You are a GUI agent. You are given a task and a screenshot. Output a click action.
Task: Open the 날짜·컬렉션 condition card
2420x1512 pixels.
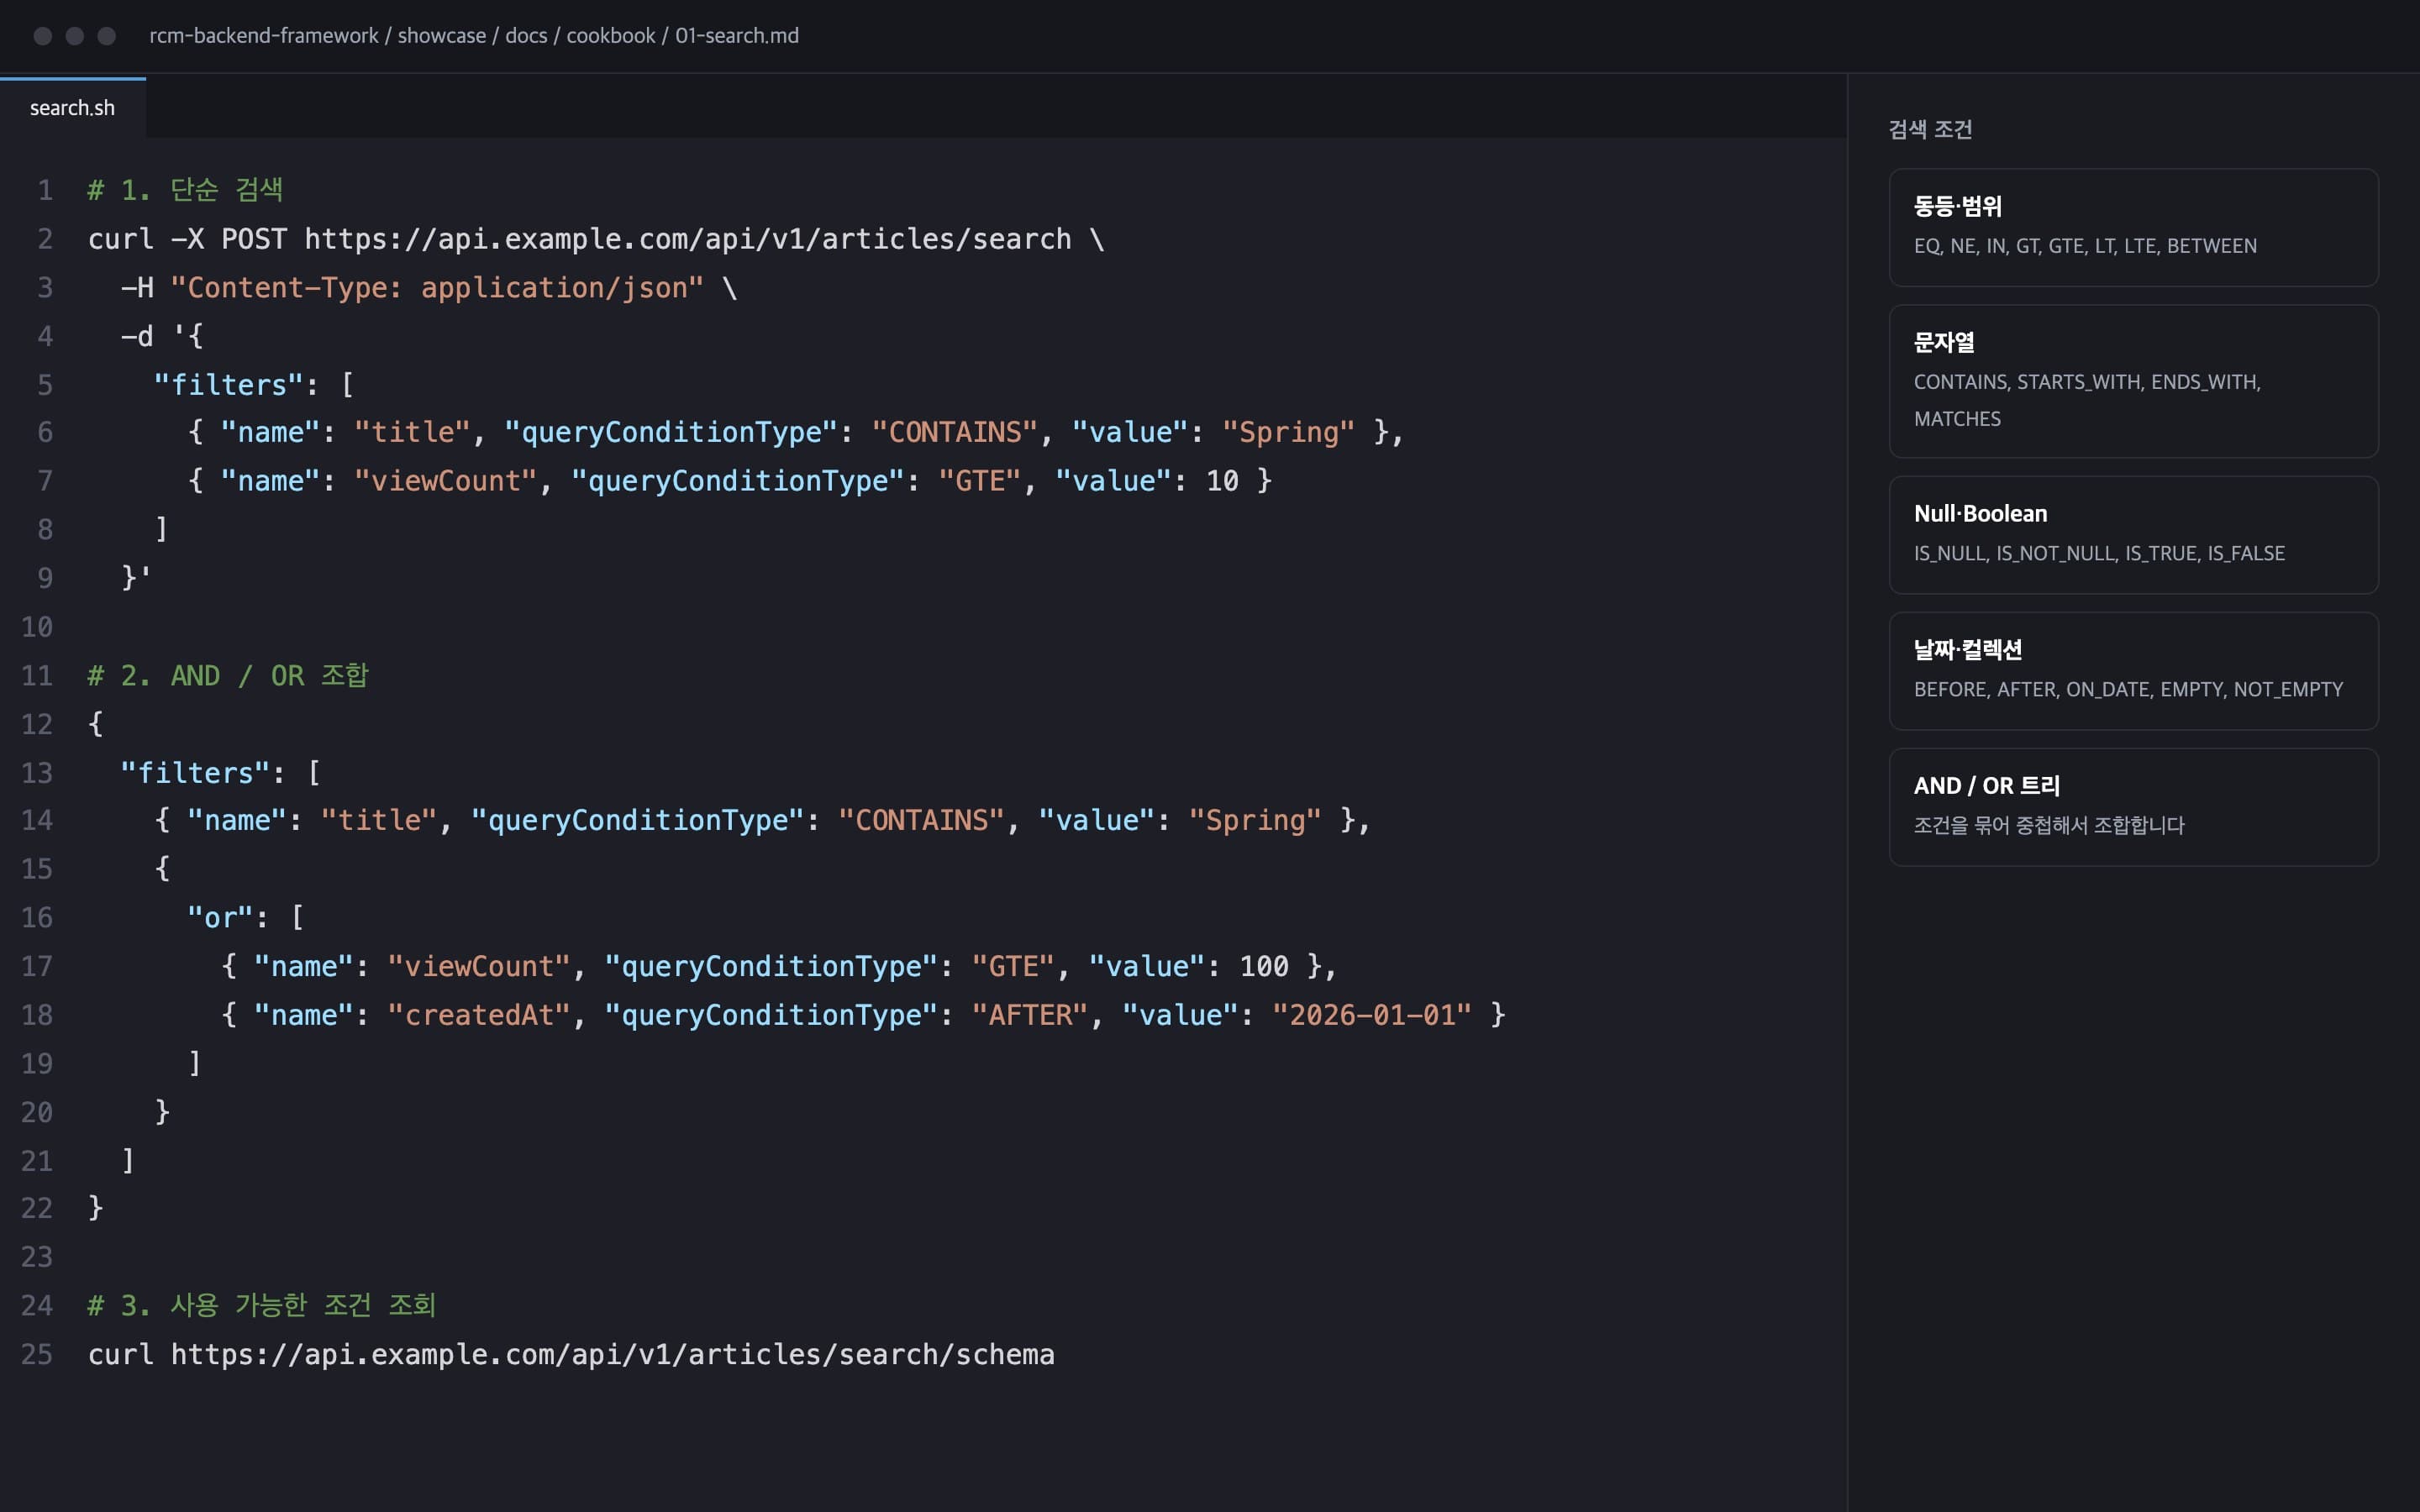coord(2133,671)
